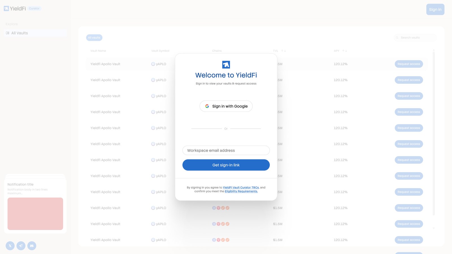Click the Vault Name column header

point(98,51)
